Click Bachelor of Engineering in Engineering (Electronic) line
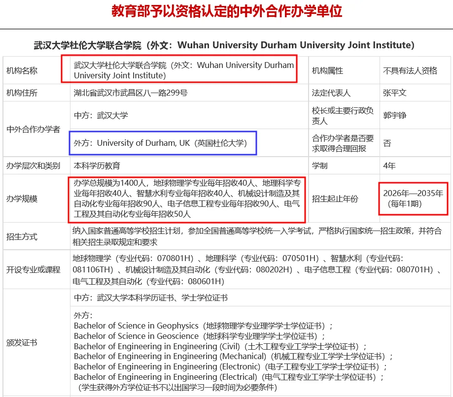Image resolution: width=453 pixels, height=397 pixels. pos(230,366)
